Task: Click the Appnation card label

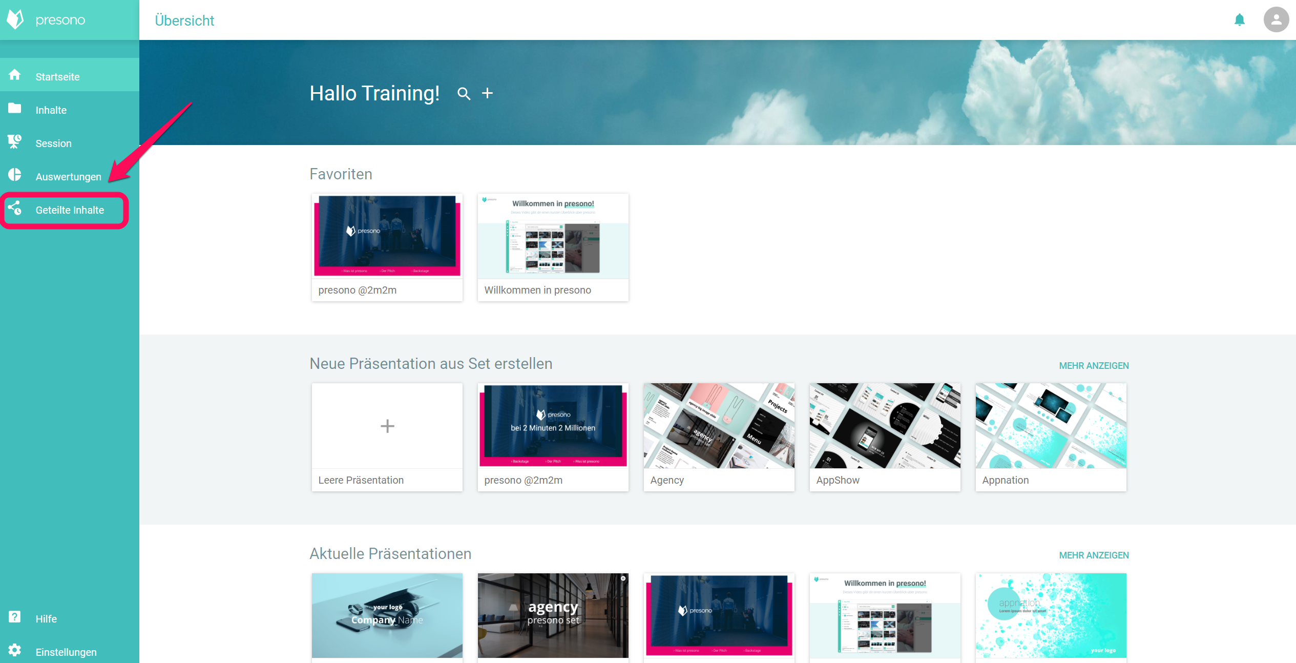Action: [x=1006, y=480]
